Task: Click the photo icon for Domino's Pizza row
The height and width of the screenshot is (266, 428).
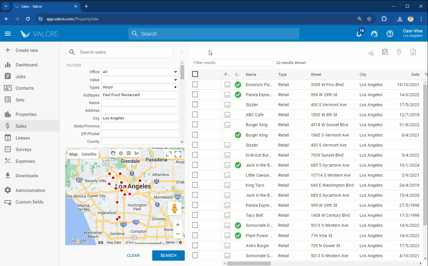Action: [227, 85]
